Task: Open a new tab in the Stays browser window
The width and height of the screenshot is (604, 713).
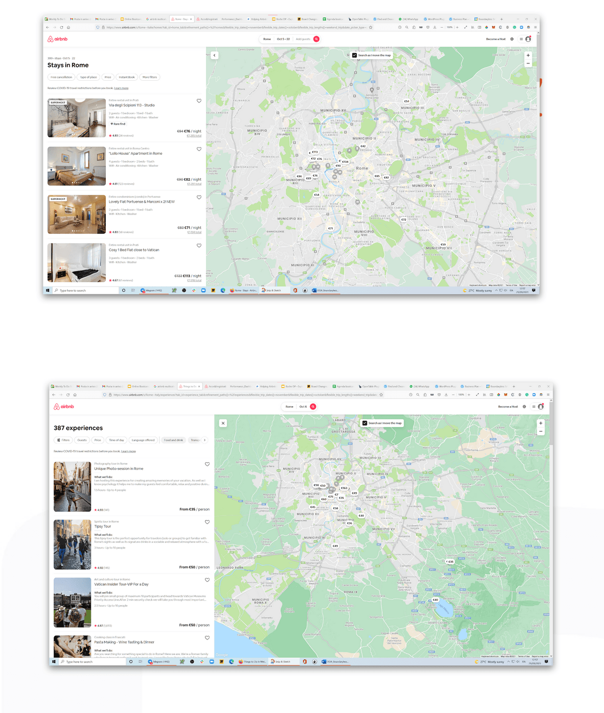Action: pyautogui.click(x=501, y=19)
